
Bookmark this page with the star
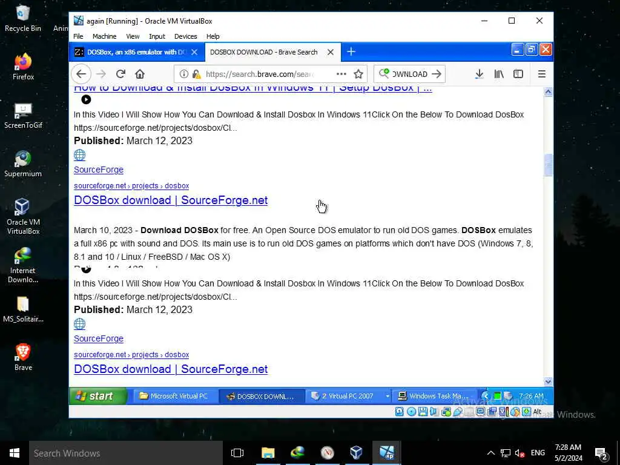point(358,74)
